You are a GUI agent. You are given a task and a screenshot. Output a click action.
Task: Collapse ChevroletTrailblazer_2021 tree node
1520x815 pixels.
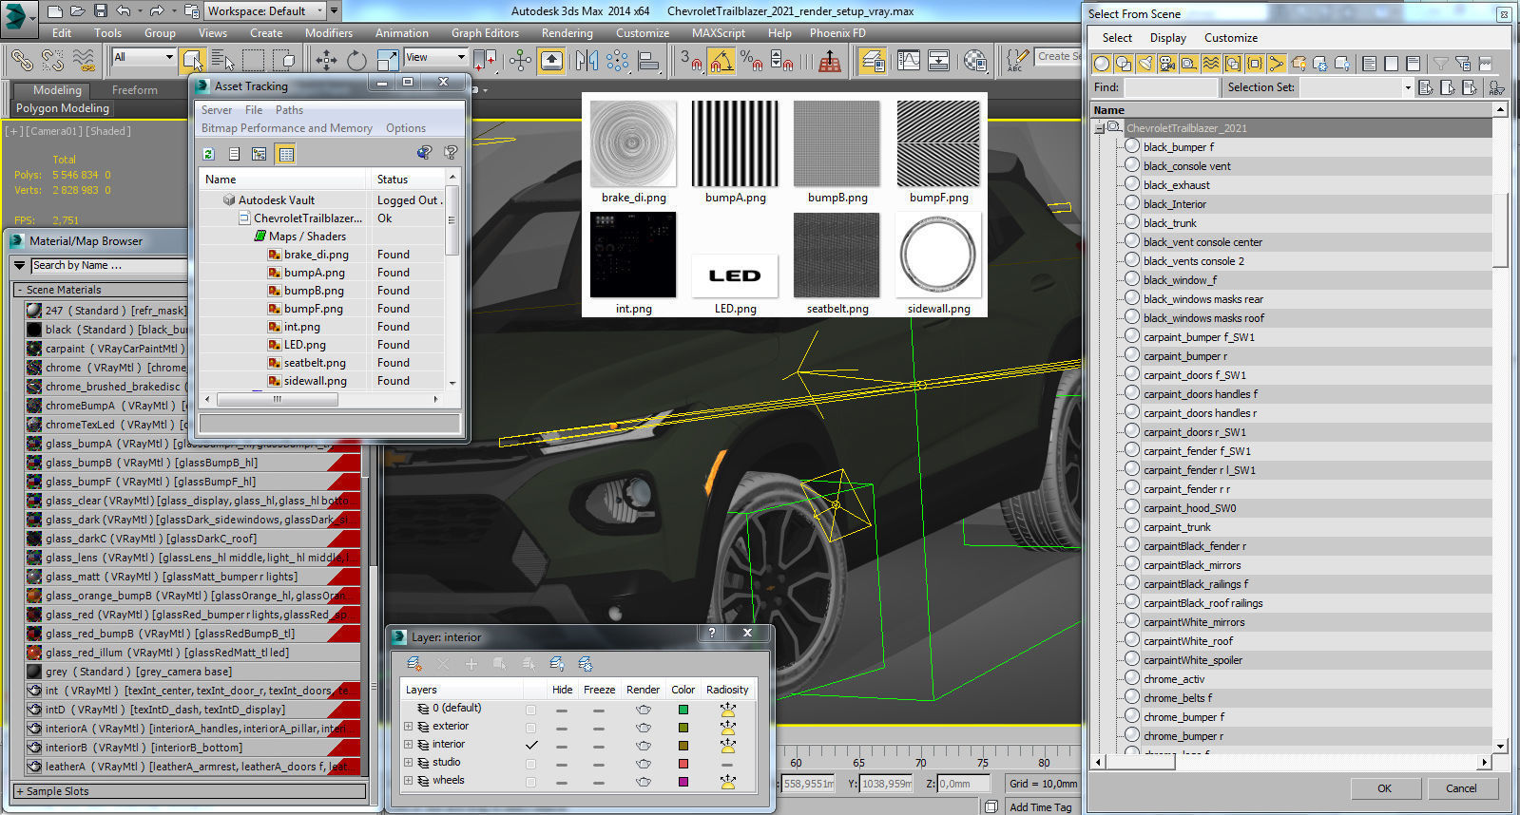(1099, 127)
